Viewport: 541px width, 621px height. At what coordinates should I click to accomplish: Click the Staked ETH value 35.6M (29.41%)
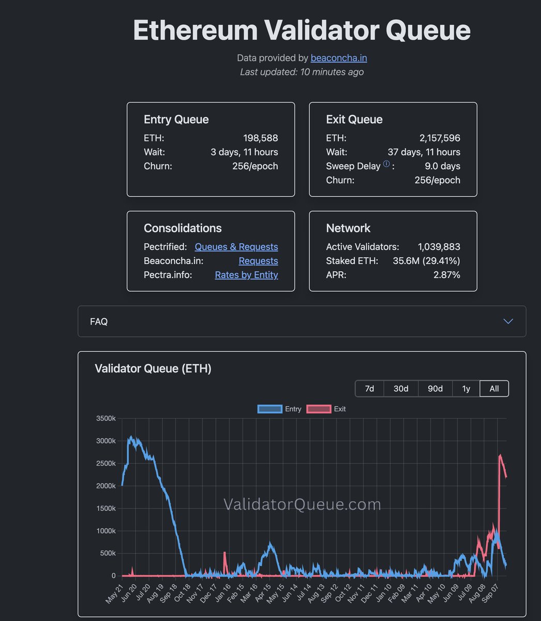[x=426, y=261]
